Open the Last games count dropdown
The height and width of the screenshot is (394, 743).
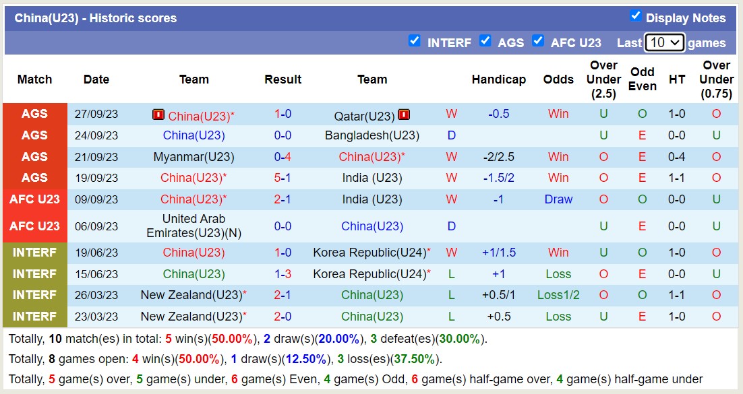[664, 42]
